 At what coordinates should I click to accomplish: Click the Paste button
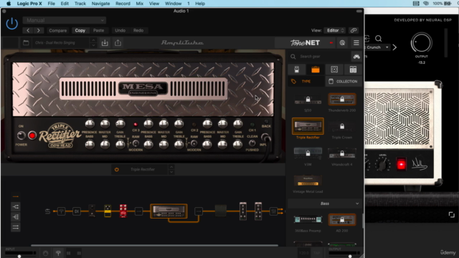[x=99, y=30]
